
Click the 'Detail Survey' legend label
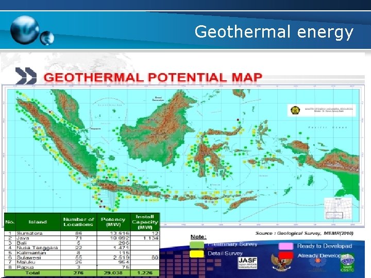click(x=225, y=253)
